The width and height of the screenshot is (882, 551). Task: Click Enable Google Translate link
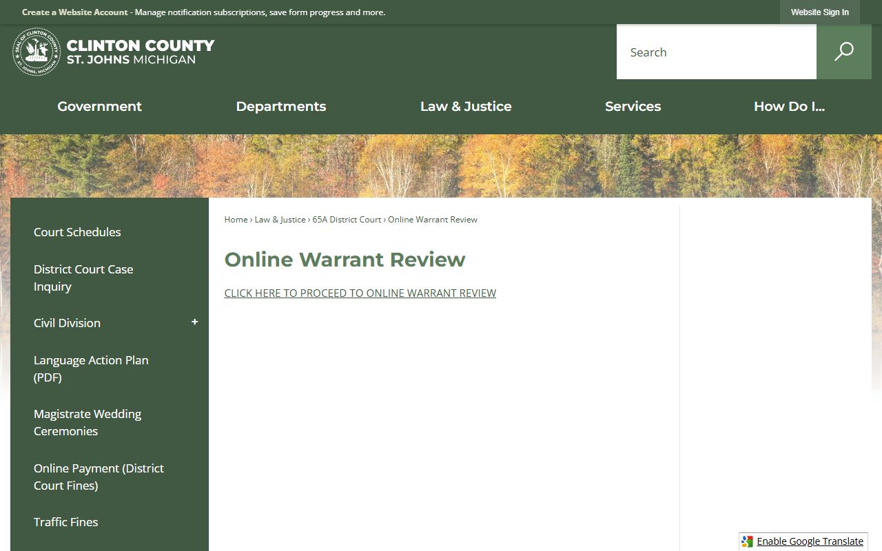point(810,541)
